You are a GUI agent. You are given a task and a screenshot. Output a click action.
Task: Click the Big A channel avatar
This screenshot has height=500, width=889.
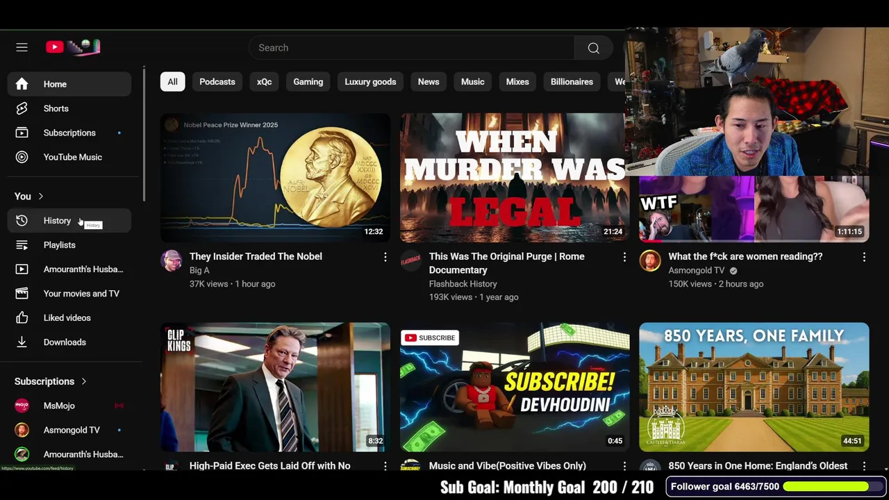(171, 261)
